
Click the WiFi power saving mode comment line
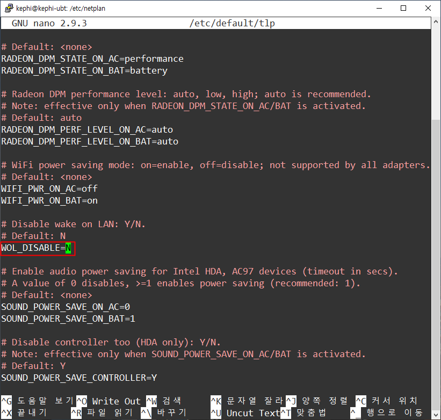coord(216,165)
